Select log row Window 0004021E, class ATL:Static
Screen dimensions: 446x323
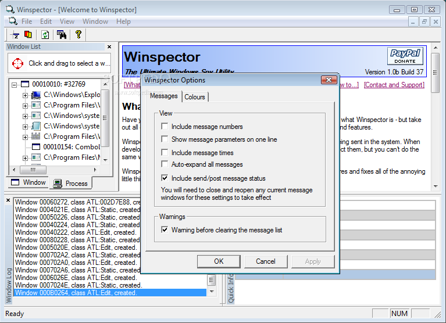[77, 210]
